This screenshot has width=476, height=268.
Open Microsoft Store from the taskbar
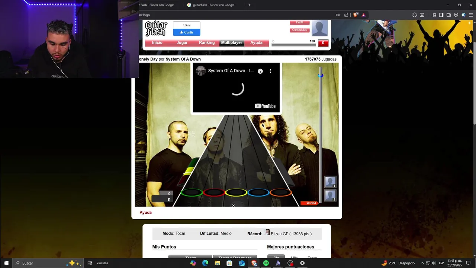pyautogui.click(x=229, y=263)
